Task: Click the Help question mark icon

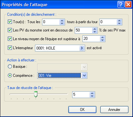Action: tap(121, 4)
